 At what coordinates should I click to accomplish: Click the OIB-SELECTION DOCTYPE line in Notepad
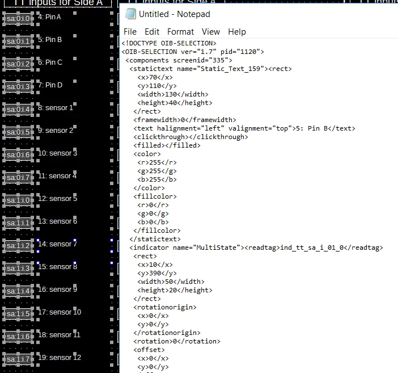169,43
